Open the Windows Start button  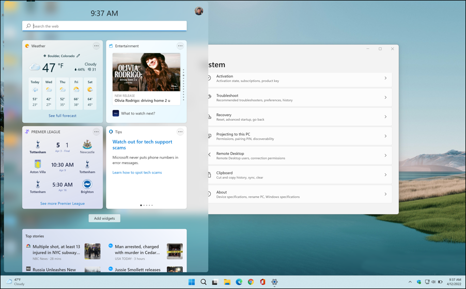(x=192, y=282)
